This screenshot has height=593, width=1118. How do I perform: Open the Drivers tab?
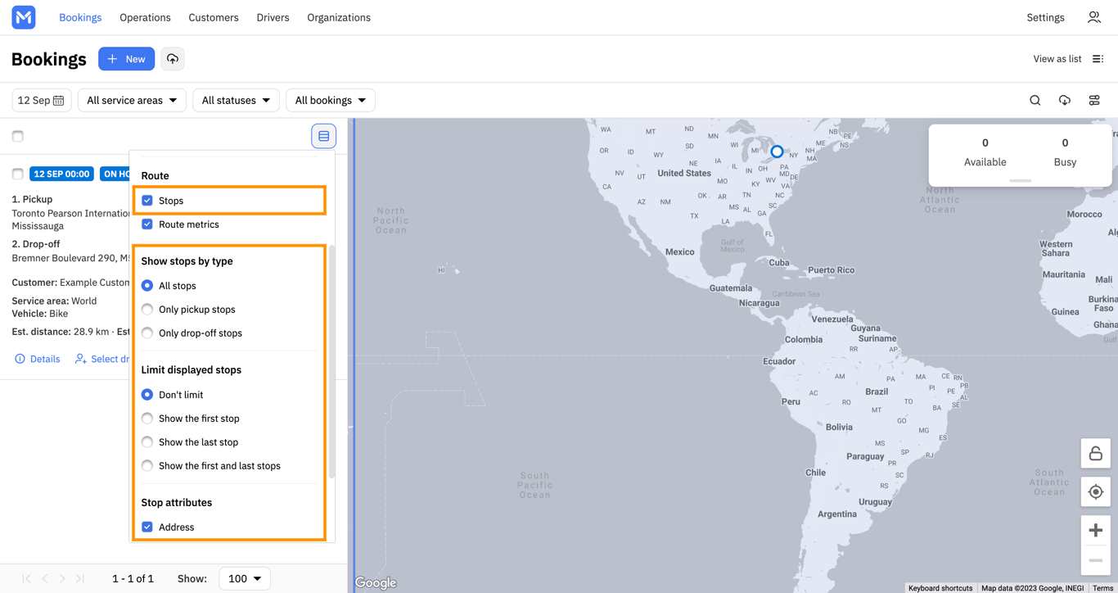pos(273,17)
